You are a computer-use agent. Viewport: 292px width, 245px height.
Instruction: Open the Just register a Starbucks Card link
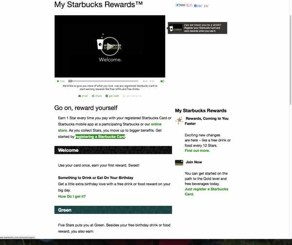(206, 191)
